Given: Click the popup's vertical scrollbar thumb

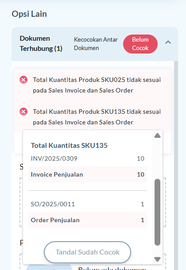Looking at the screenshot, I should 157,212.
